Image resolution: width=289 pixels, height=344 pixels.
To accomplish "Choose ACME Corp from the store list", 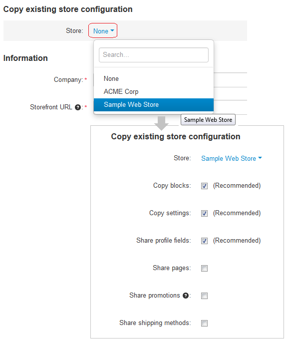I will click(x=154, y=91).
